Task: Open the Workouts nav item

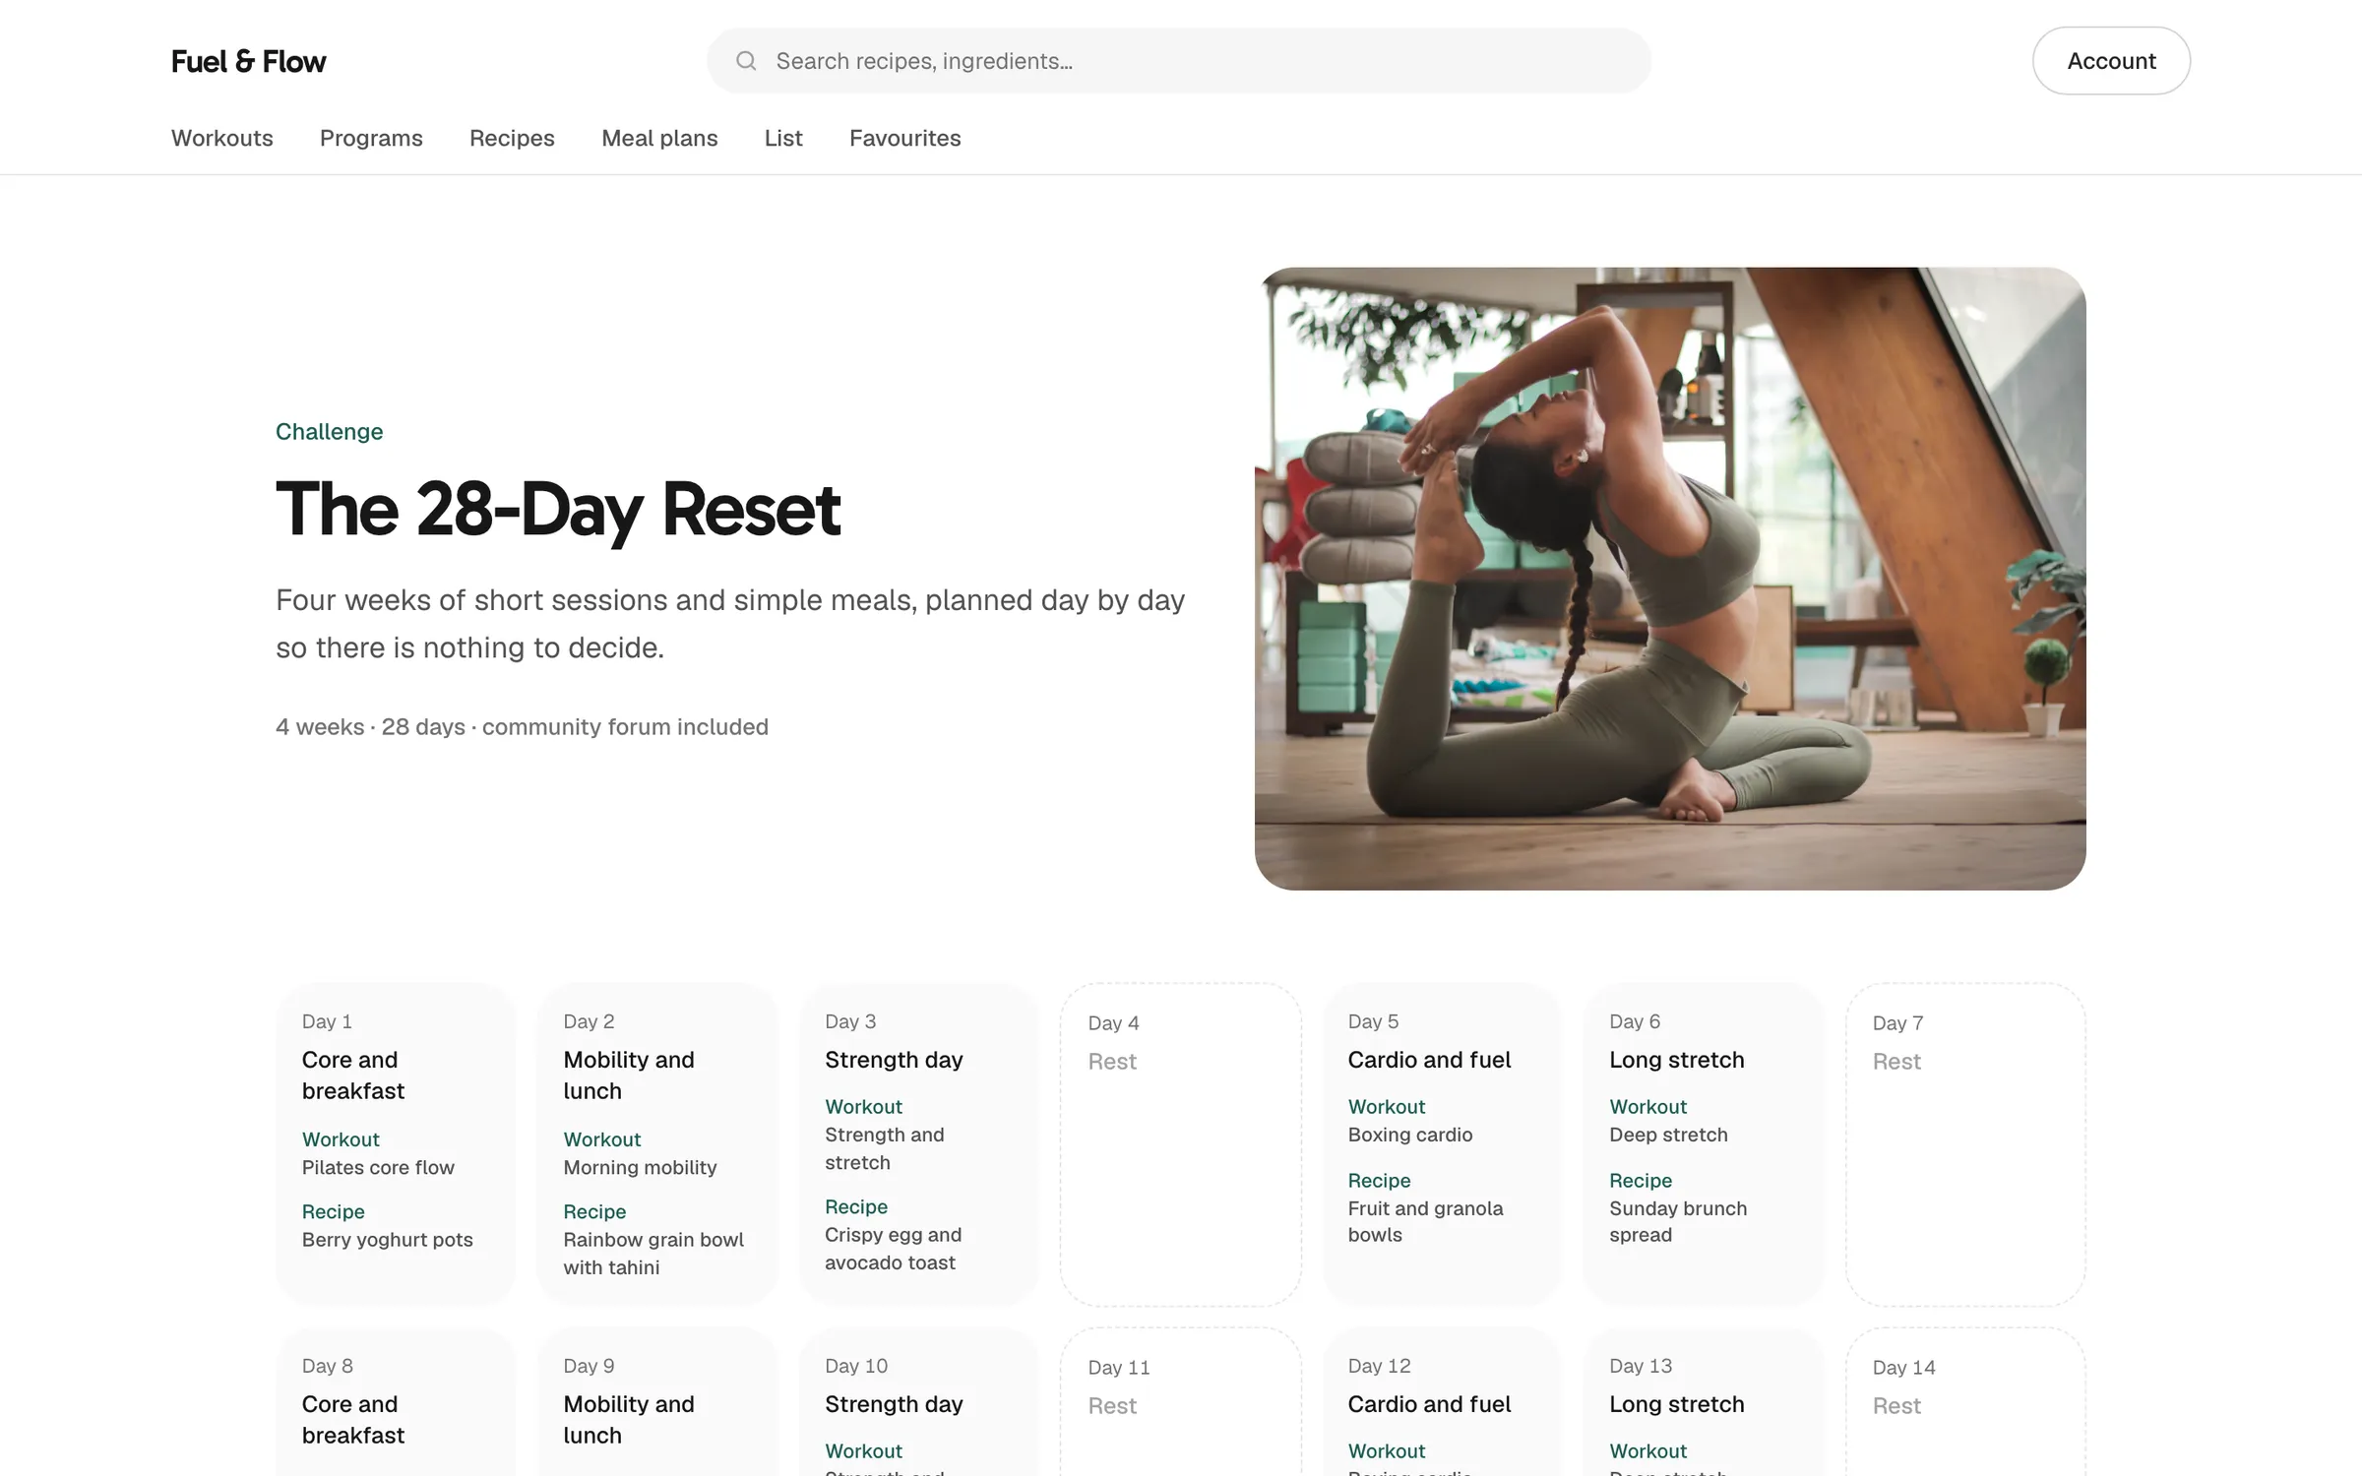Action: pyautogui.click(x=222, y=138)
